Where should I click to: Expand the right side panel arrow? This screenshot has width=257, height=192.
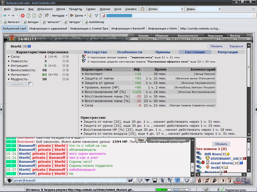(256, 109)
